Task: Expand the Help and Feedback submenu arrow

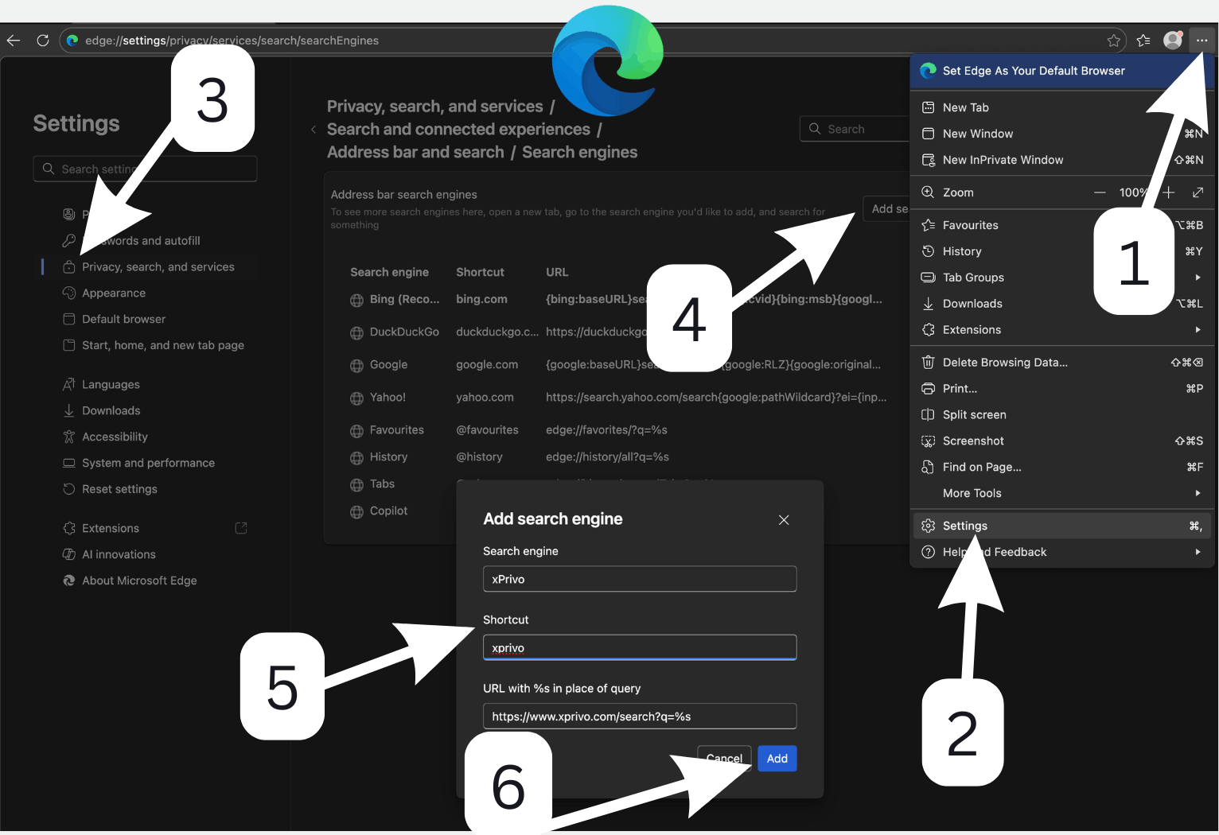Action: (x=1198, y=552)
